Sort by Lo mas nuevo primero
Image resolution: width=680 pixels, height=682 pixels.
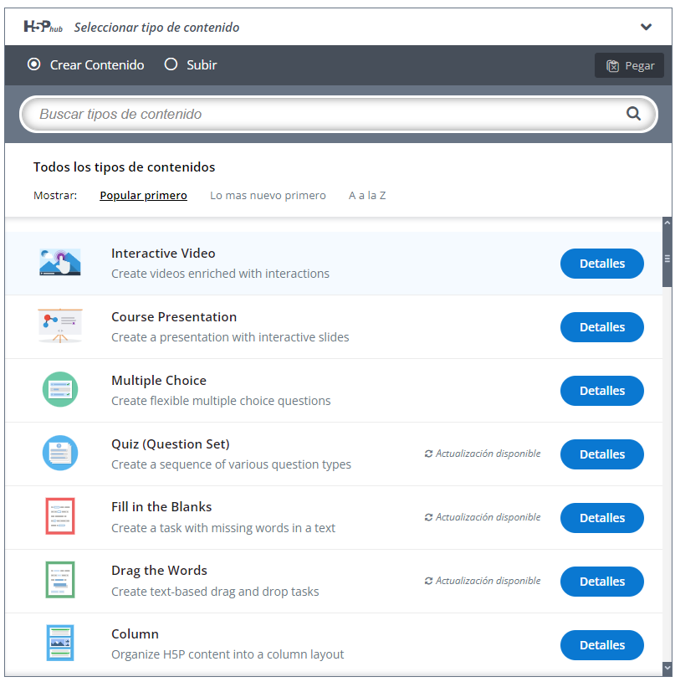(268, 196)
